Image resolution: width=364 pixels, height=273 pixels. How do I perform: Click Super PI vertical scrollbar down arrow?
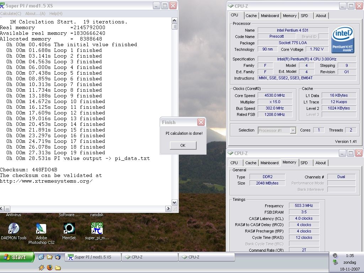pos(175,202)
